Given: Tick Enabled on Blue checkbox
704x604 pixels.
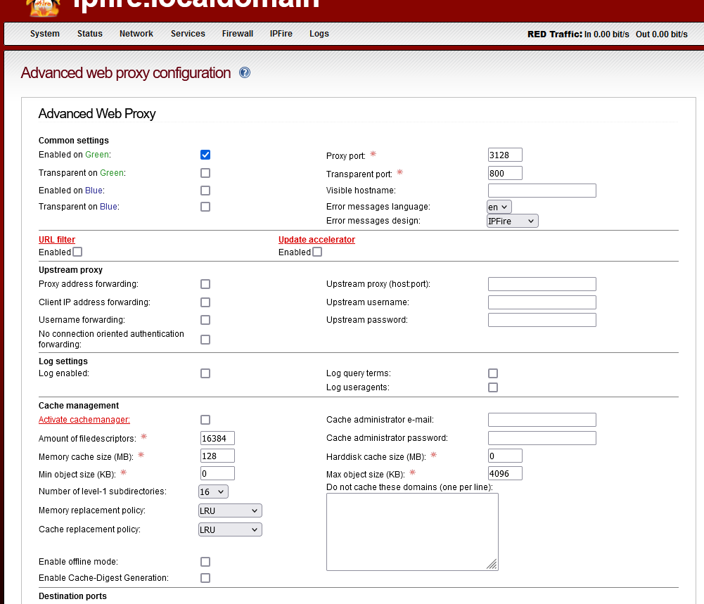Looking at the screenshot, I should click(x=205, y=191).
